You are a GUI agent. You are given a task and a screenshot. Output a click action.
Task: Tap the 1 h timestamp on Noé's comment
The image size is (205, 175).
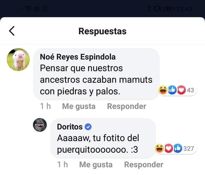pyautogui.click(x=45, y=106)
